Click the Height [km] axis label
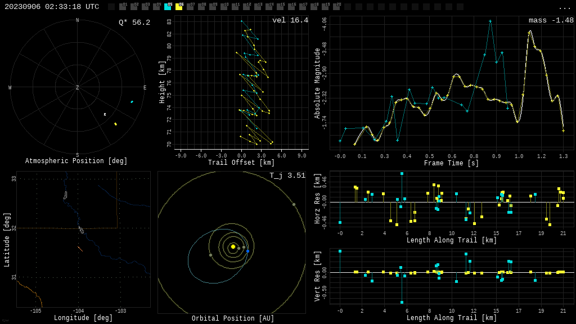Image resolution: width=576 pixels, height=324 pixels. click(162, 82)
